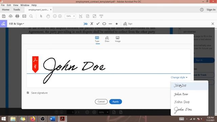Open the View menu
Image resolution: width=217 pixels, height=122 pixels.
tap(16, 5)
